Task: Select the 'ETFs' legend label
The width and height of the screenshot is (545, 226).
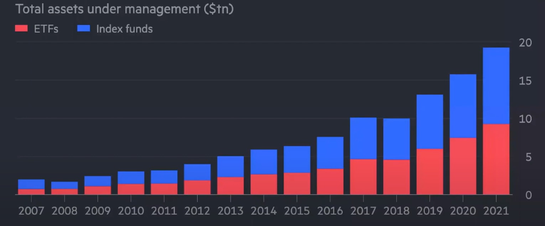Action: pyautogui.click(x=46, y=29)
